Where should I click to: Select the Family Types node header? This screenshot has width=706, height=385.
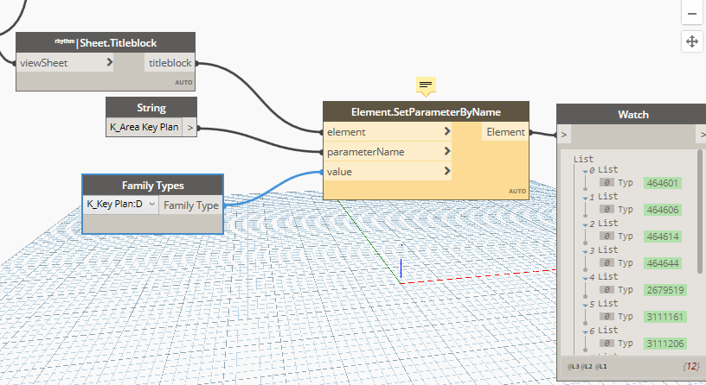pos(152,185)
